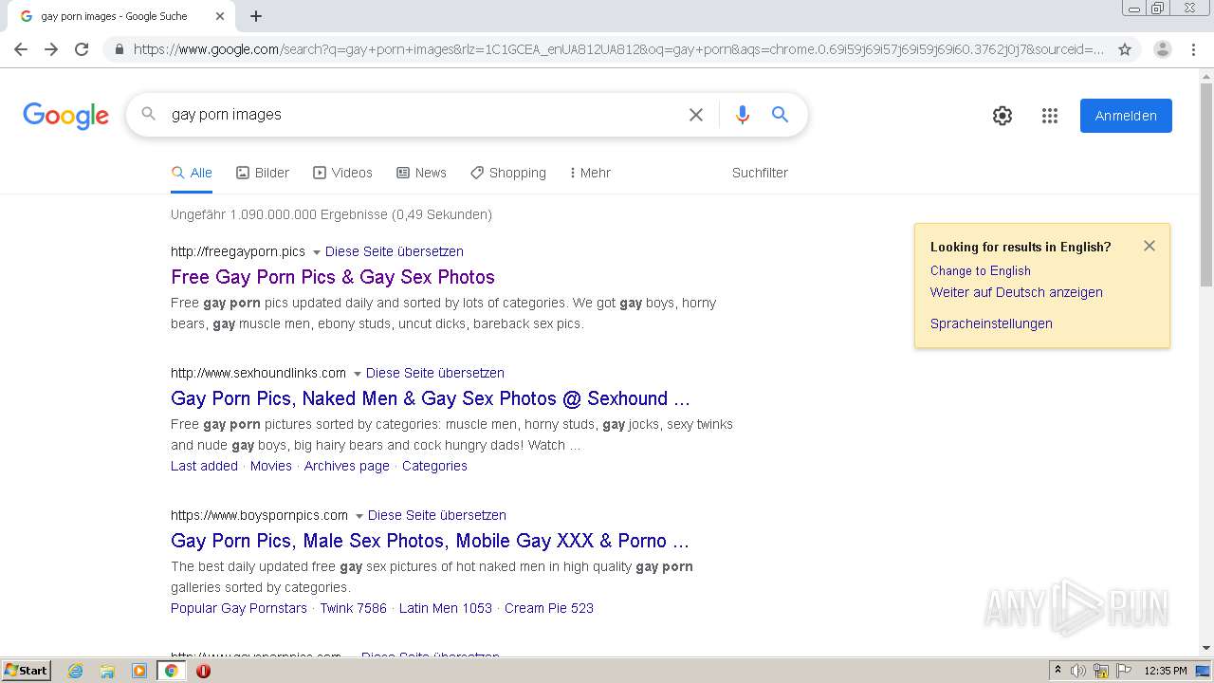The image size is (1214, 683).
Task: Show hidden system tray icons
Action: pyautogui.click(x=1058, y=671)
